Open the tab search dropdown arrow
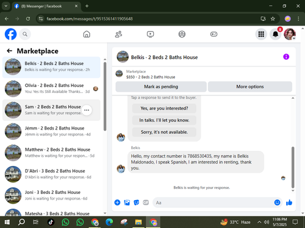The image size is (305, 228). 6,6
